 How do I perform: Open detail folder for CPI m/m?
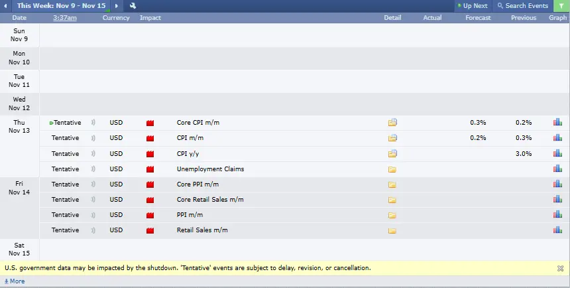click(x=392, y=137)
